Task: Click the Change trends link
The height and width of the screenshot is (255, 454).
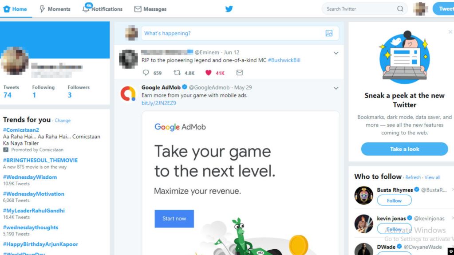Action: point(63,121)
